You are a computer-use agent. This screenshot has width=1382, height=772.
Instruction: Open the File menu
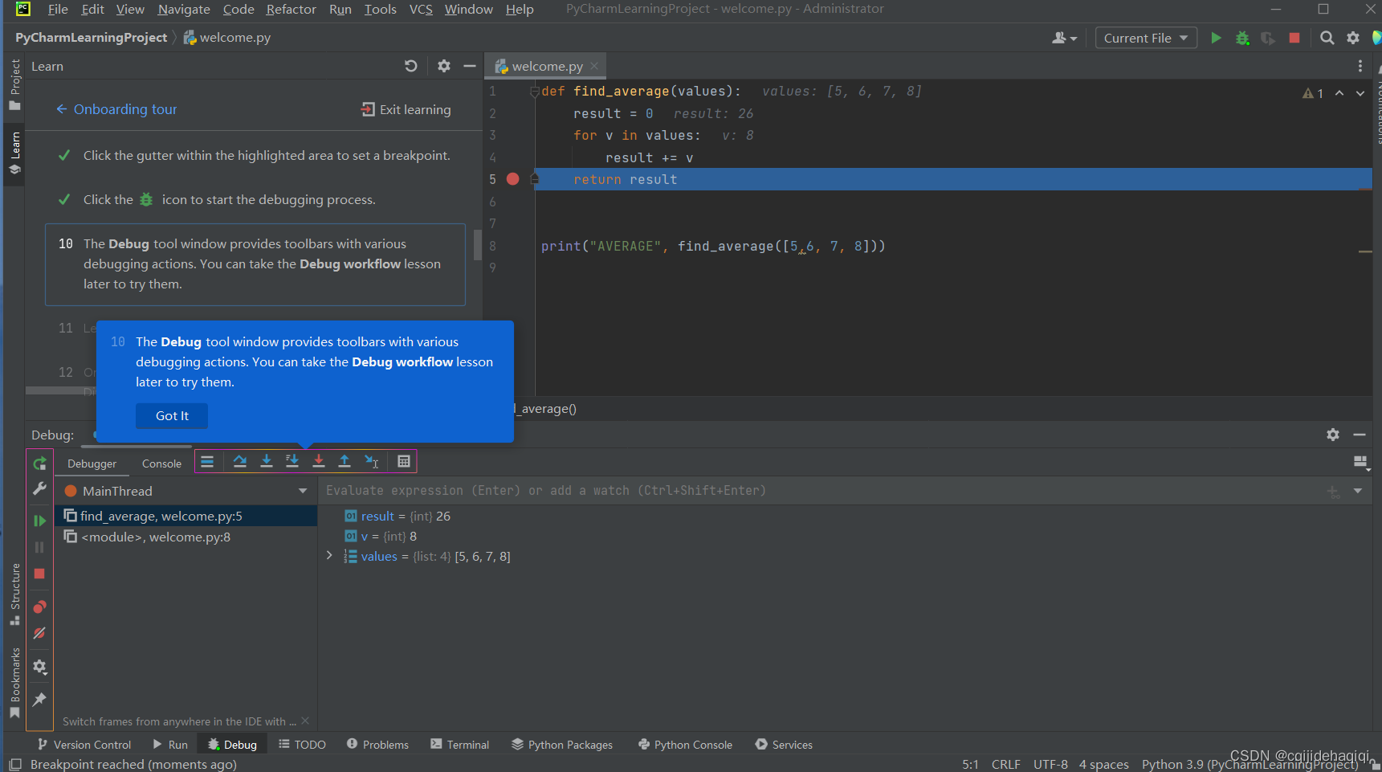[x=58, y=9]
